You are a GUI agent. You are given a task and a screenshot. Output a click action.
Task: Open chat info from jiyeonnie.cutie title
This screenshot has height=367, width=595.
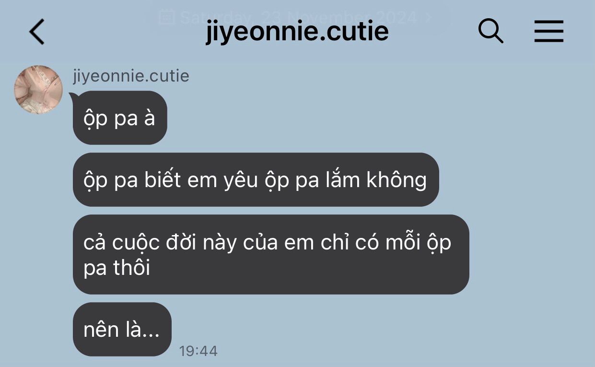pyautogui.click(x=297, y=32)
